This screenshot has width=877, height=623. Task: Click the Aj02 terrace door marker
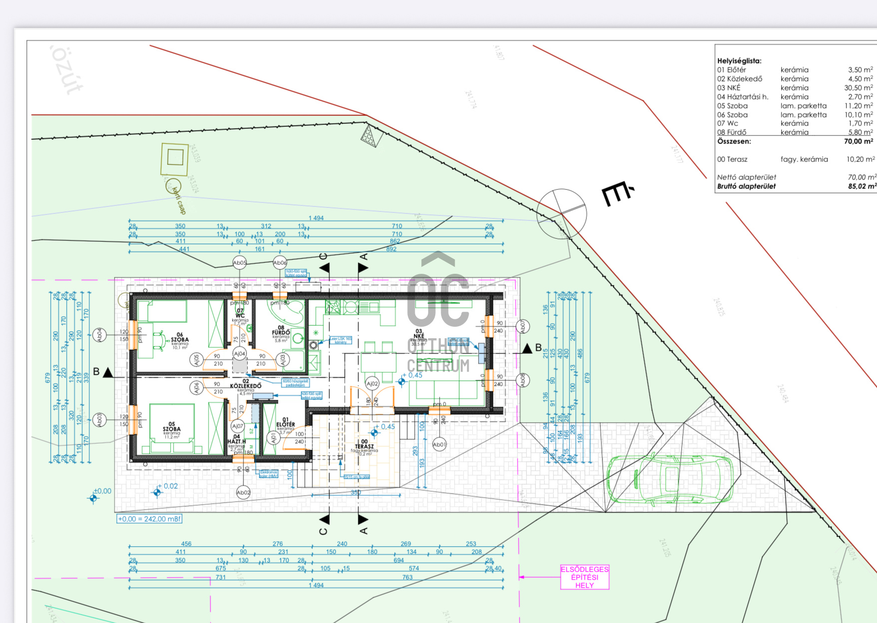[372, 384]
